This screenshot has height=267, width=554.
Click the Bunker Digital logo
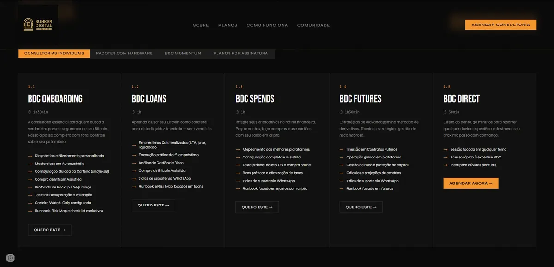38,25
